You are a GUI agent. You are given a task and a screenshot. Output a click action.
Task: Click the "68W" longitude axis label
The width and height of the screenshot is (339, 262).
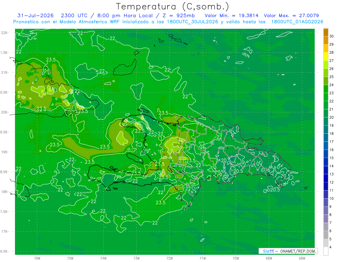302,259
